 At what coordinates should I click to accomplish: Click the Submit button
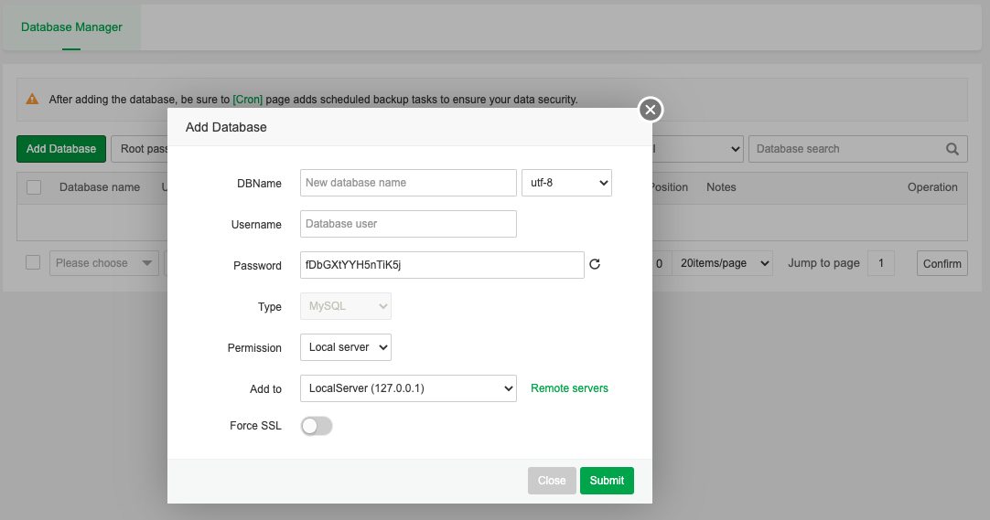tap(607, 481)
